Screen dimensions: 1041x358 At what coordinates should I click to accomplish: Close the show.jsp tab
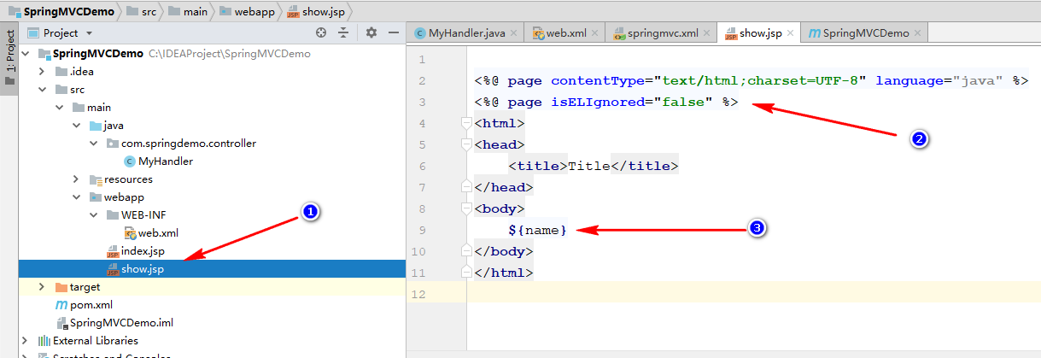pyautogui.click(x=791, y=33)
